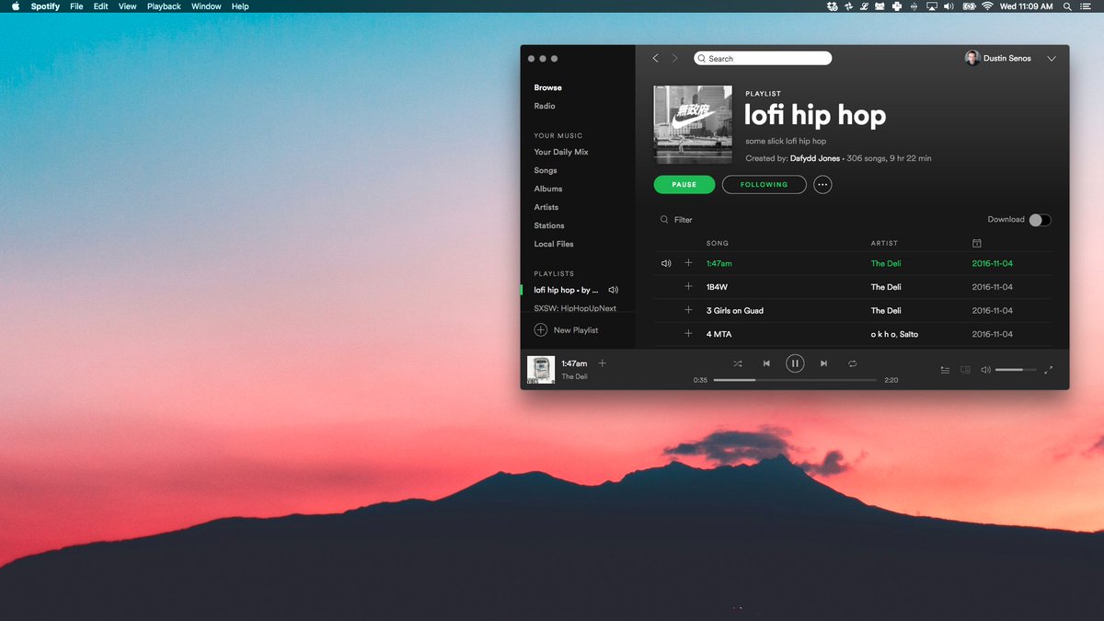Sort by the ARTIST column header

[884, 243]
